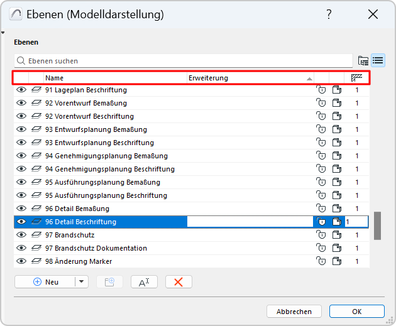The width and height of the screenshot is (396, 326).
Task: Sort by Erweiterung column sort arrow
Action: point(309,79)
